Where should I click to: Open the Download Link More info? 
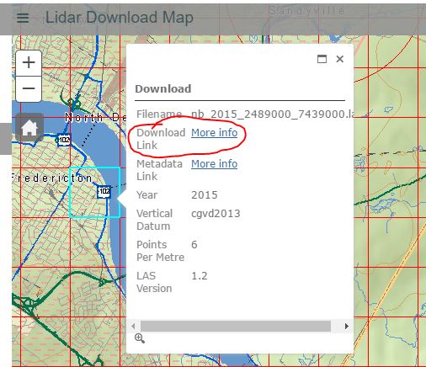214,132
